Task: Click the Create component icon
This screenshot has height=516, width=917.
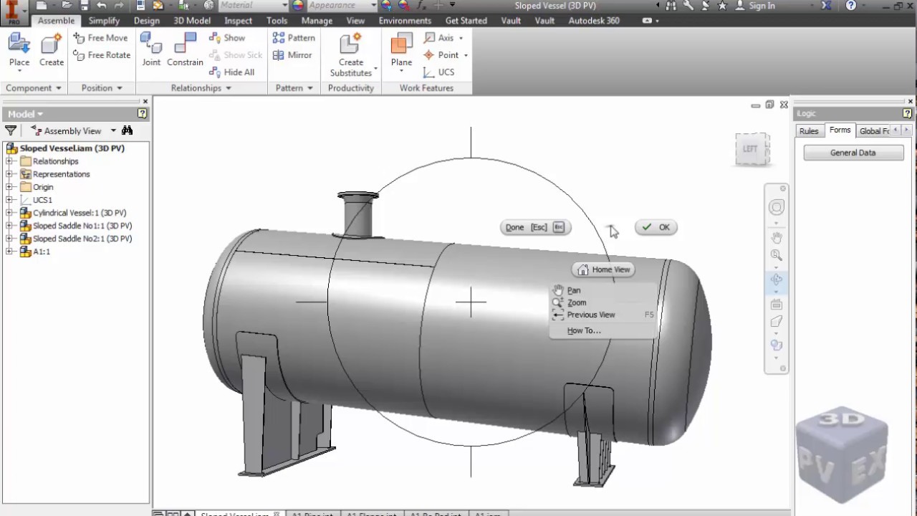Action: coord(52,44)
